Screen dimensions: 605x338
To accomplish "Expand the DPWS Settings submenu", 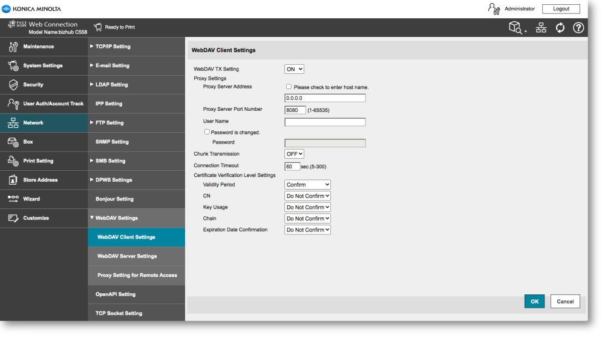I will 136,180.
